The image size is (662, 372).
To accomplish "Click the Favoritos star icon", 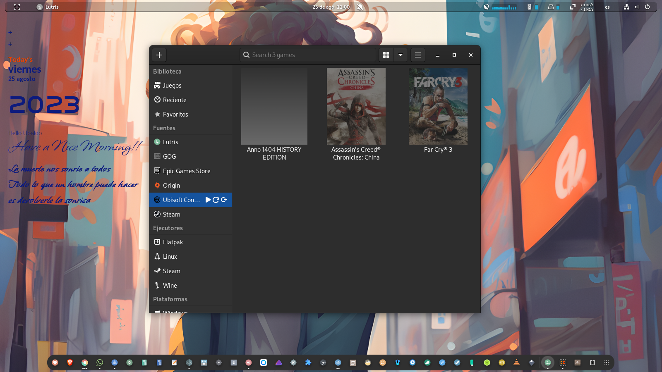I will 157,114.
